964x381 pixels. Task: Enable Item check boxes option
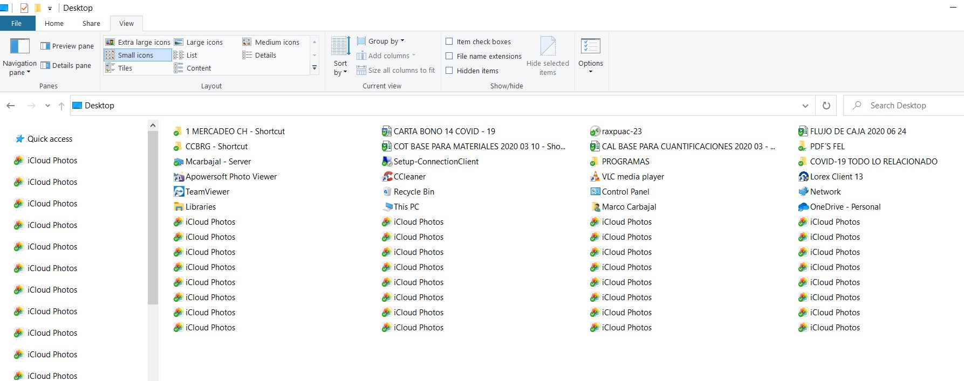(x=449, y=41)
